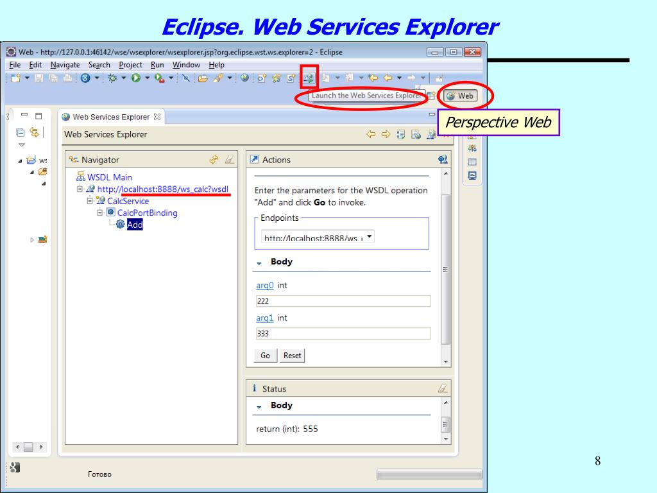Open the Search menu
The height and width of the screenshot is (493, 657).
coord(99,65)
